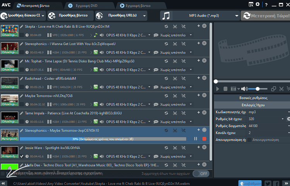The height and width of the screenshot is (186, 290).
Task: Tick the checkbox for Skepta Love me
Action: [22, 35]
